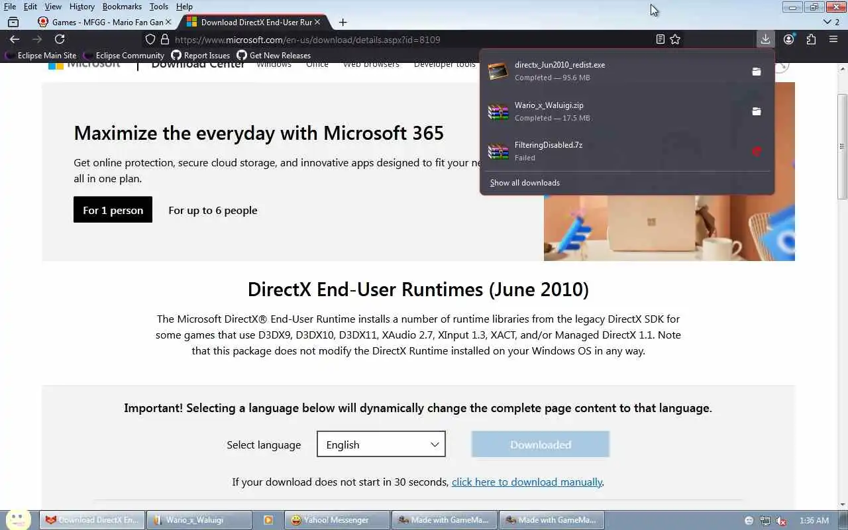The height and width of the screenshot is (530, 848).
Task: Click the Downloaded button
Action: pos(540,444)
